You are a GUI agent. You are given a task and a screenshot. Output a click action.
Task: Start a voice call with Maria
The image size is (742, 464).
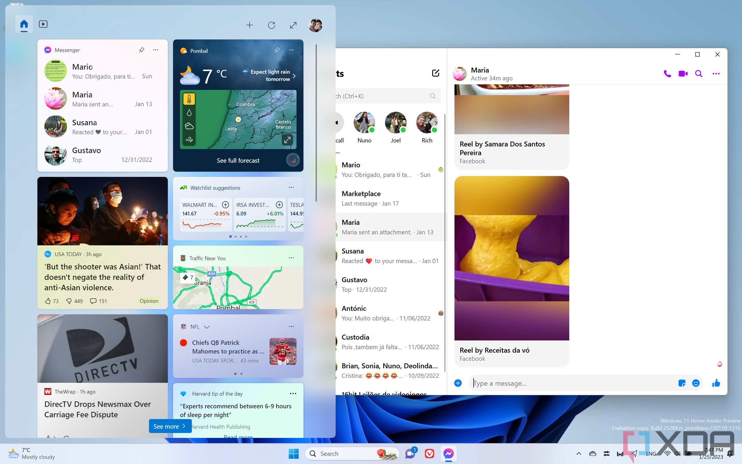[668, 74]
